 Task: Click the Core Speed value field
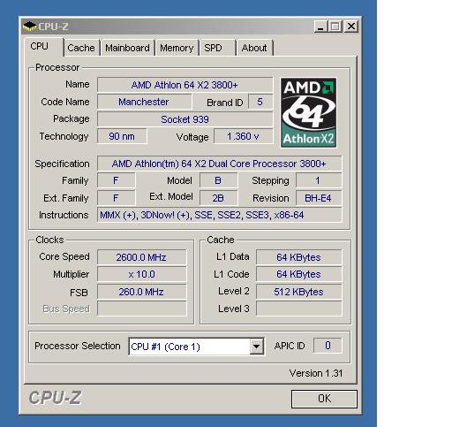coord(141,257)
